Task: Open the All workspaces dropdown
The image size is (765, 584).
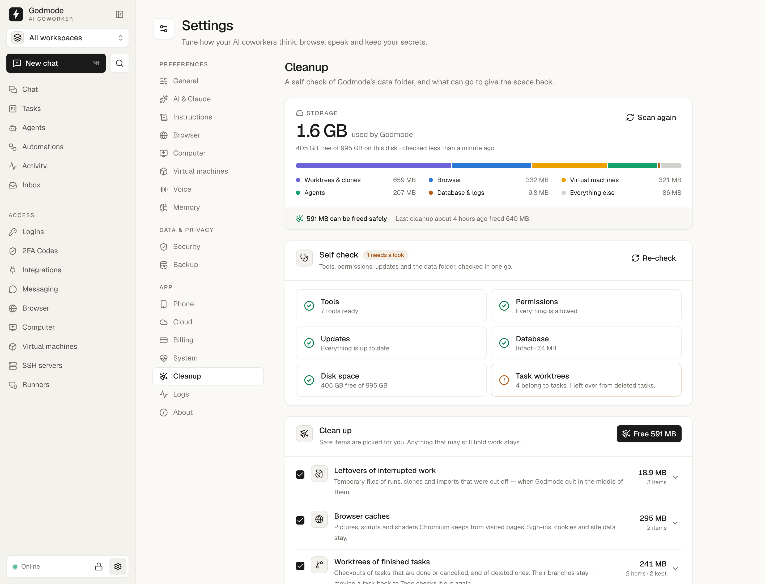Action: [x=67, y=37]
